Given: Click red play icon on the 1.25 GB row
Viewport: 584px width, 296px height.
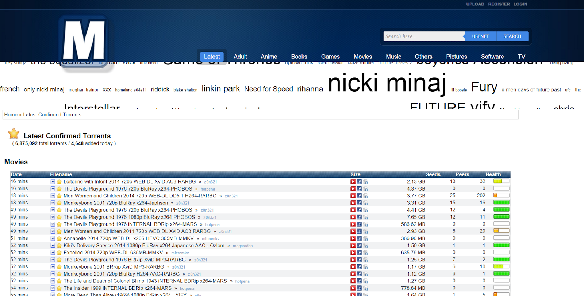Looking at the screenshot, I should pos(353,260).
